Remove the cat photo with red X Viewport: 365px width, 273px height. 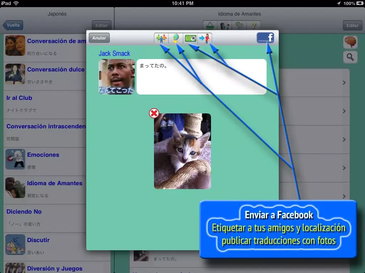[x=154, y=113]
